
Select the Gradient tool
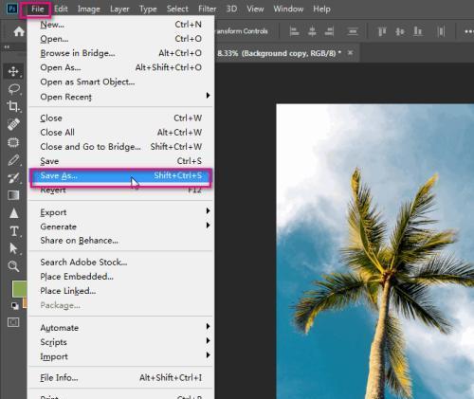(x=13, y=195)
